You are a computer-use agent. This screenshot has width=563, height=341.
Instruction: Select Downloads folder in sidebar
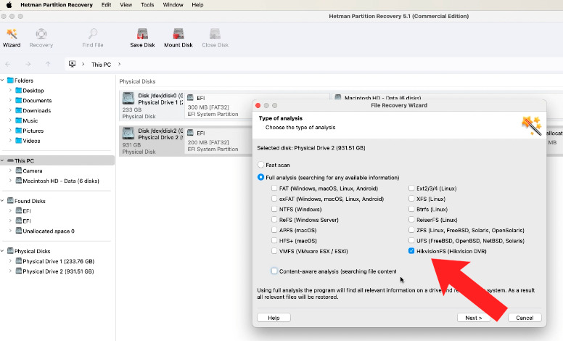click(x=33, y=110)
